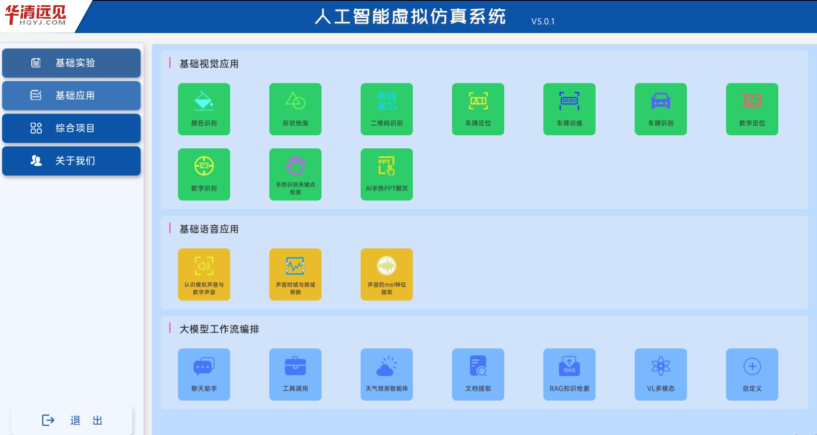Launch the 聊天助手 chat assistant workflow
Screen dimensions: 817x435
204,374
